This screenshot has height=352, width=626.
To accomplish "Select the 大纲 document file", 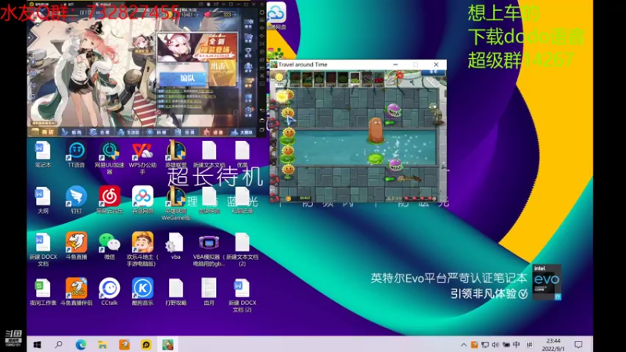I will 43,199.
